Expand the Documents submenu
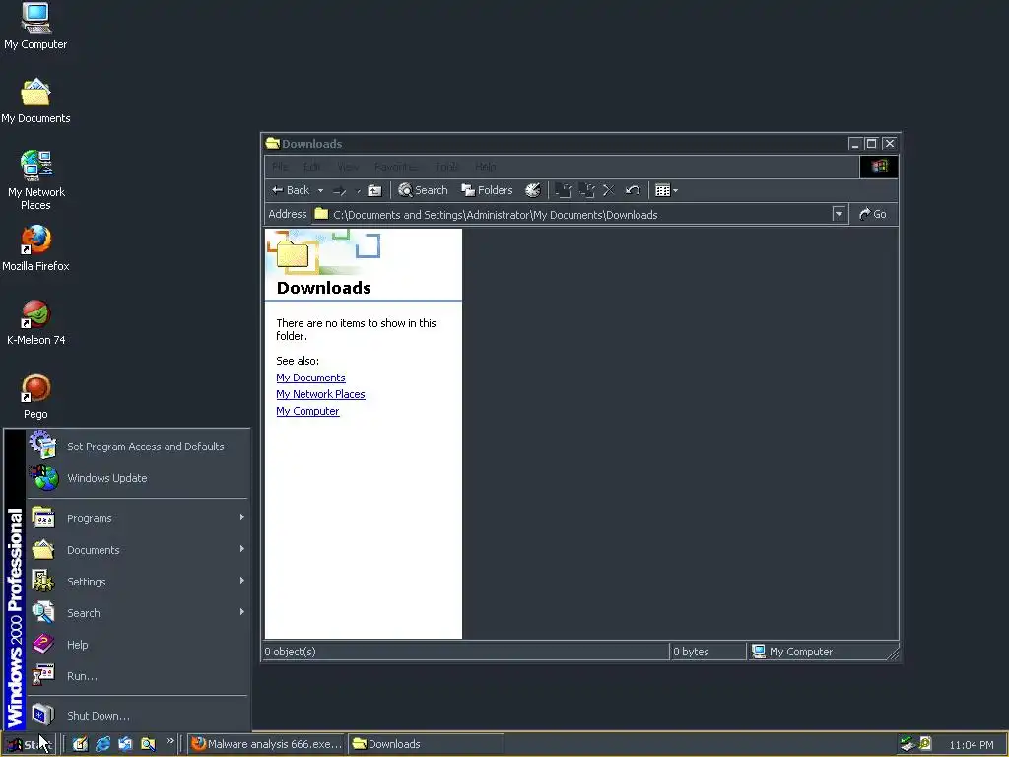This screenshot has width=1009, height=757. click(x=138, y=550)
